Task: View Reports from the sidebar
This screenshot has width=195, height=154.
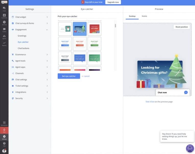Action: 4,43
